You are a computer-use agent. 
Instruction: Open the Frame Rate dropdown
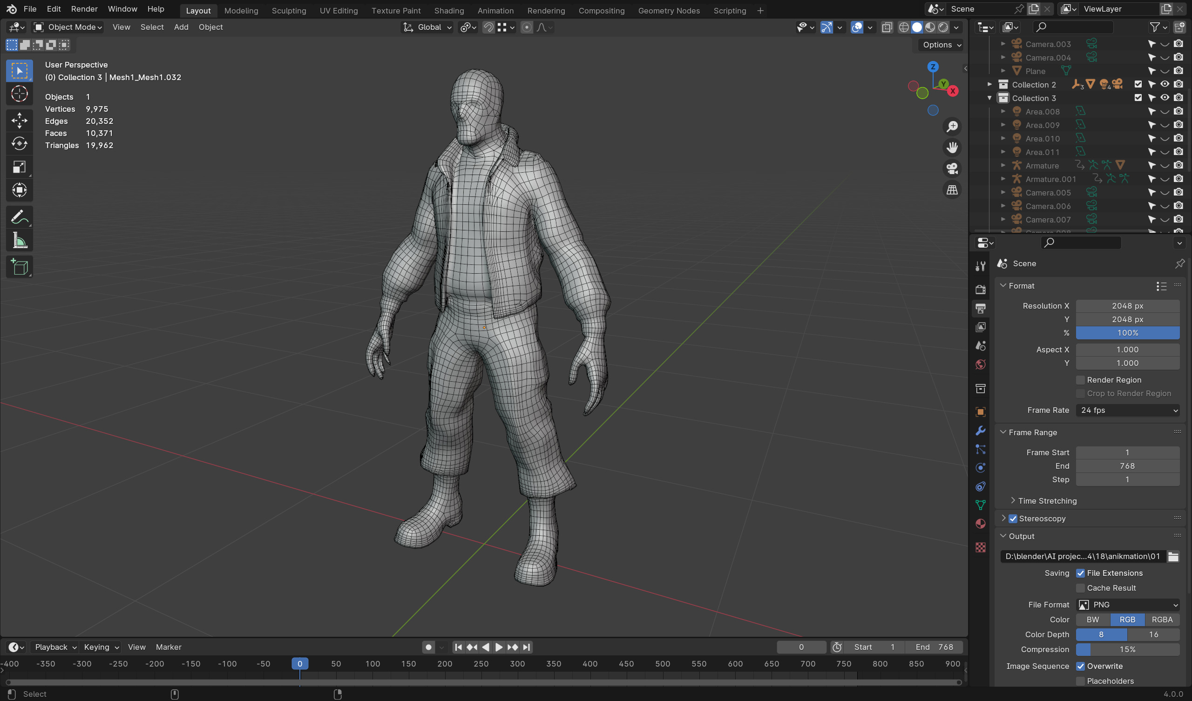(x=1128, y=411)
